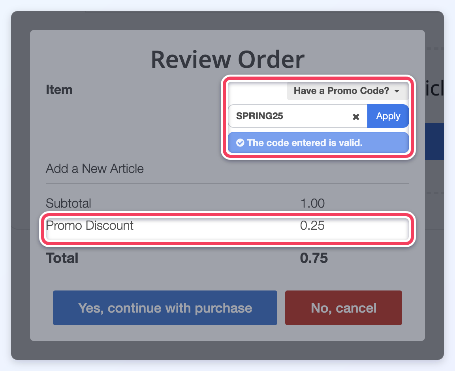Click the Item column label
Viewport: 455px width, 371px height.
[x=59, y=90]
